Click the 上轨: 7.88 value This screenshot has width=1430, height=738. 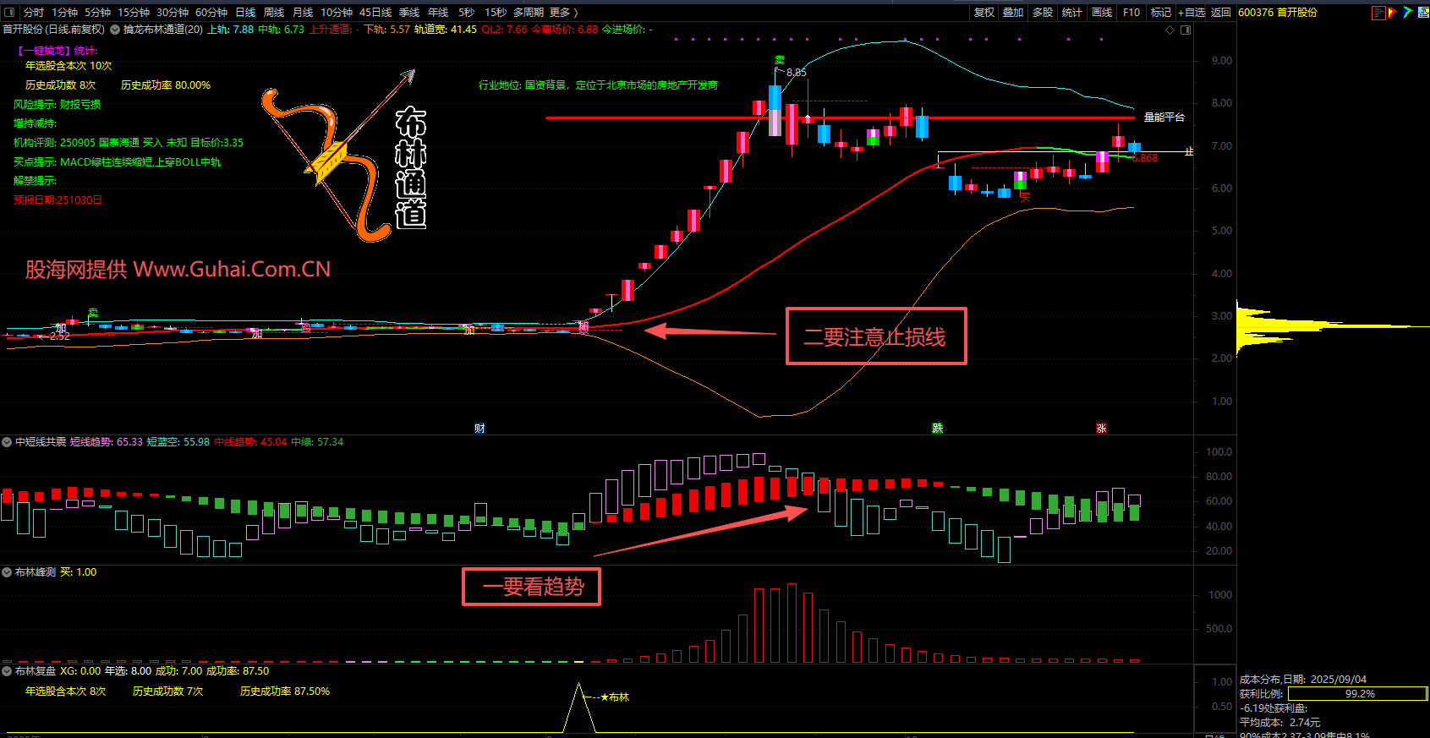point(230,30)
